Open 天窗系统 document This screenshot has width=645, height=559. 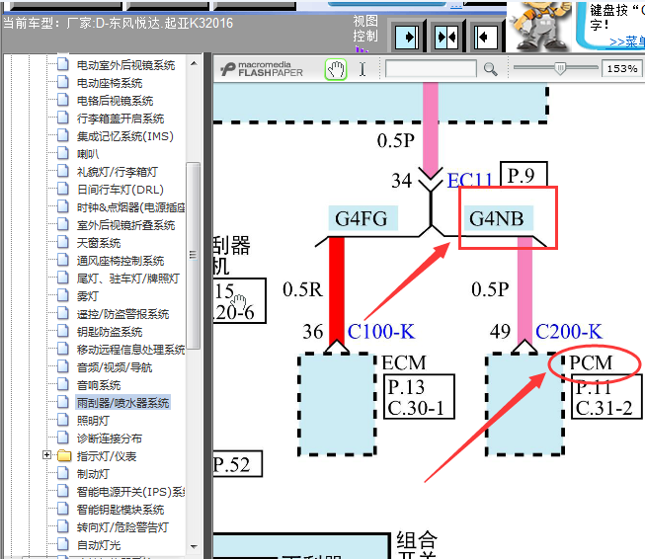[x=99, y=243]
